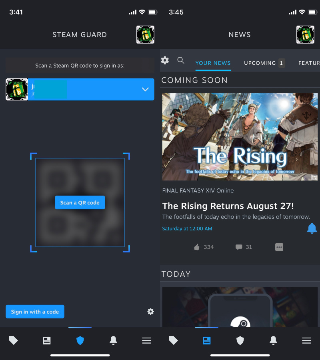Tap the account avatar beside the account selector
Screen dimensions: 320x360
[x=17, y=89]
